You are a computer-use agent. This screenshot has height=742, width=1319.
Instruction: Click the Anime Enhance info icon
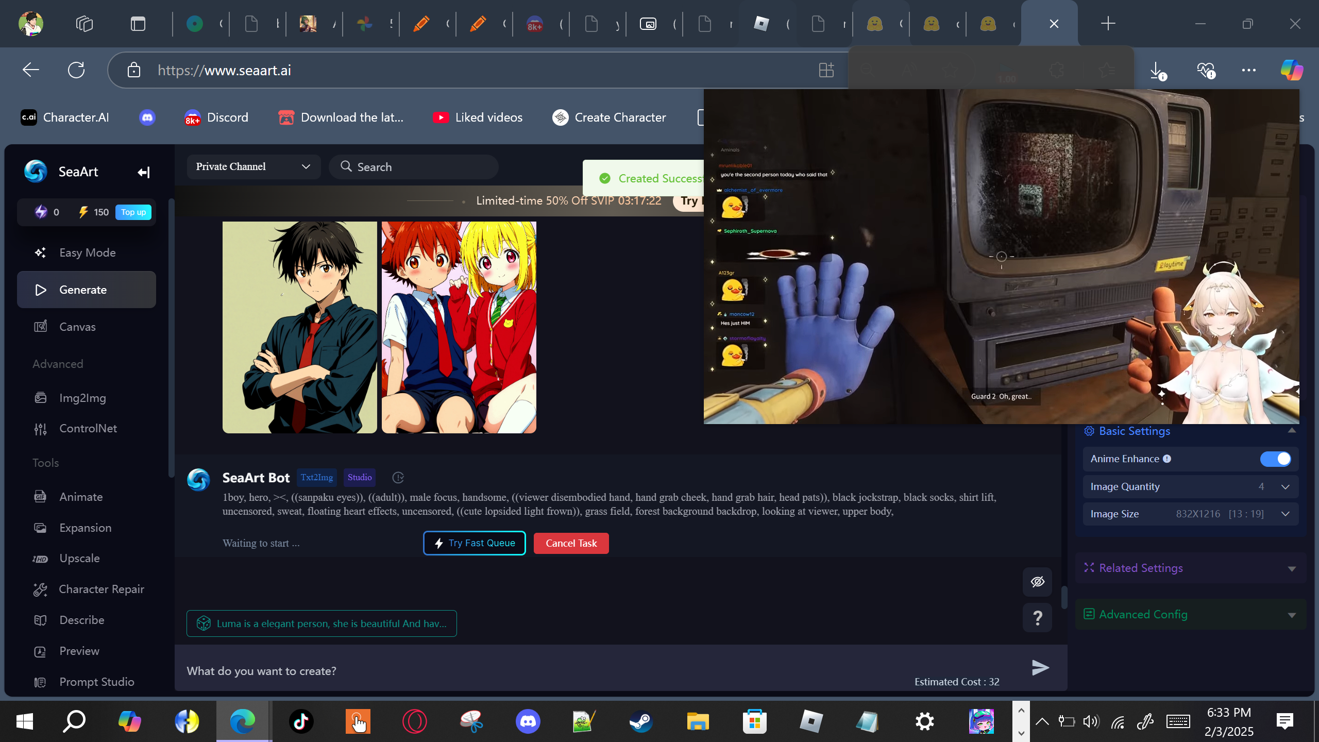(x=1167, y=459)
